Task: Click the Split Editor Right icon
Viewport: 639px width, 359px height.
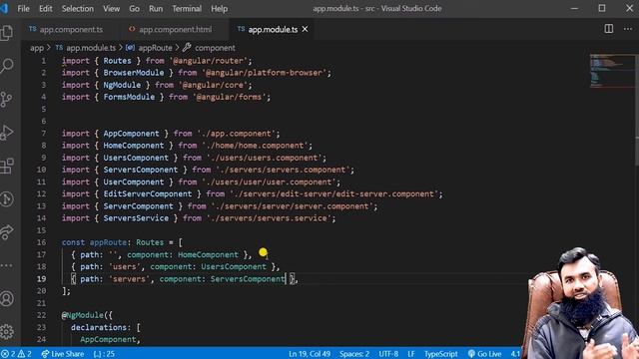Action: tap(608, 29)
